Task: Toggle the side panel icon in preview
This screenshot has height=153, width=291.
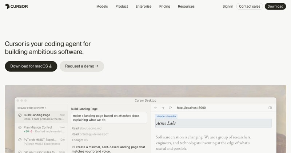Action: point(270,108)
